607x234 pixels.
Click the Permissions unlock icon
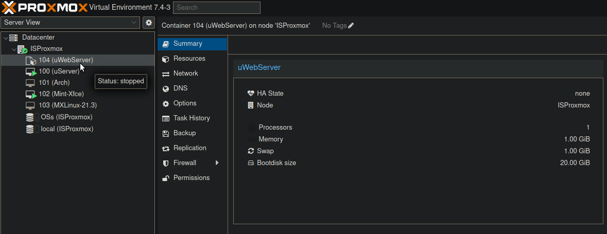(166, 178)
